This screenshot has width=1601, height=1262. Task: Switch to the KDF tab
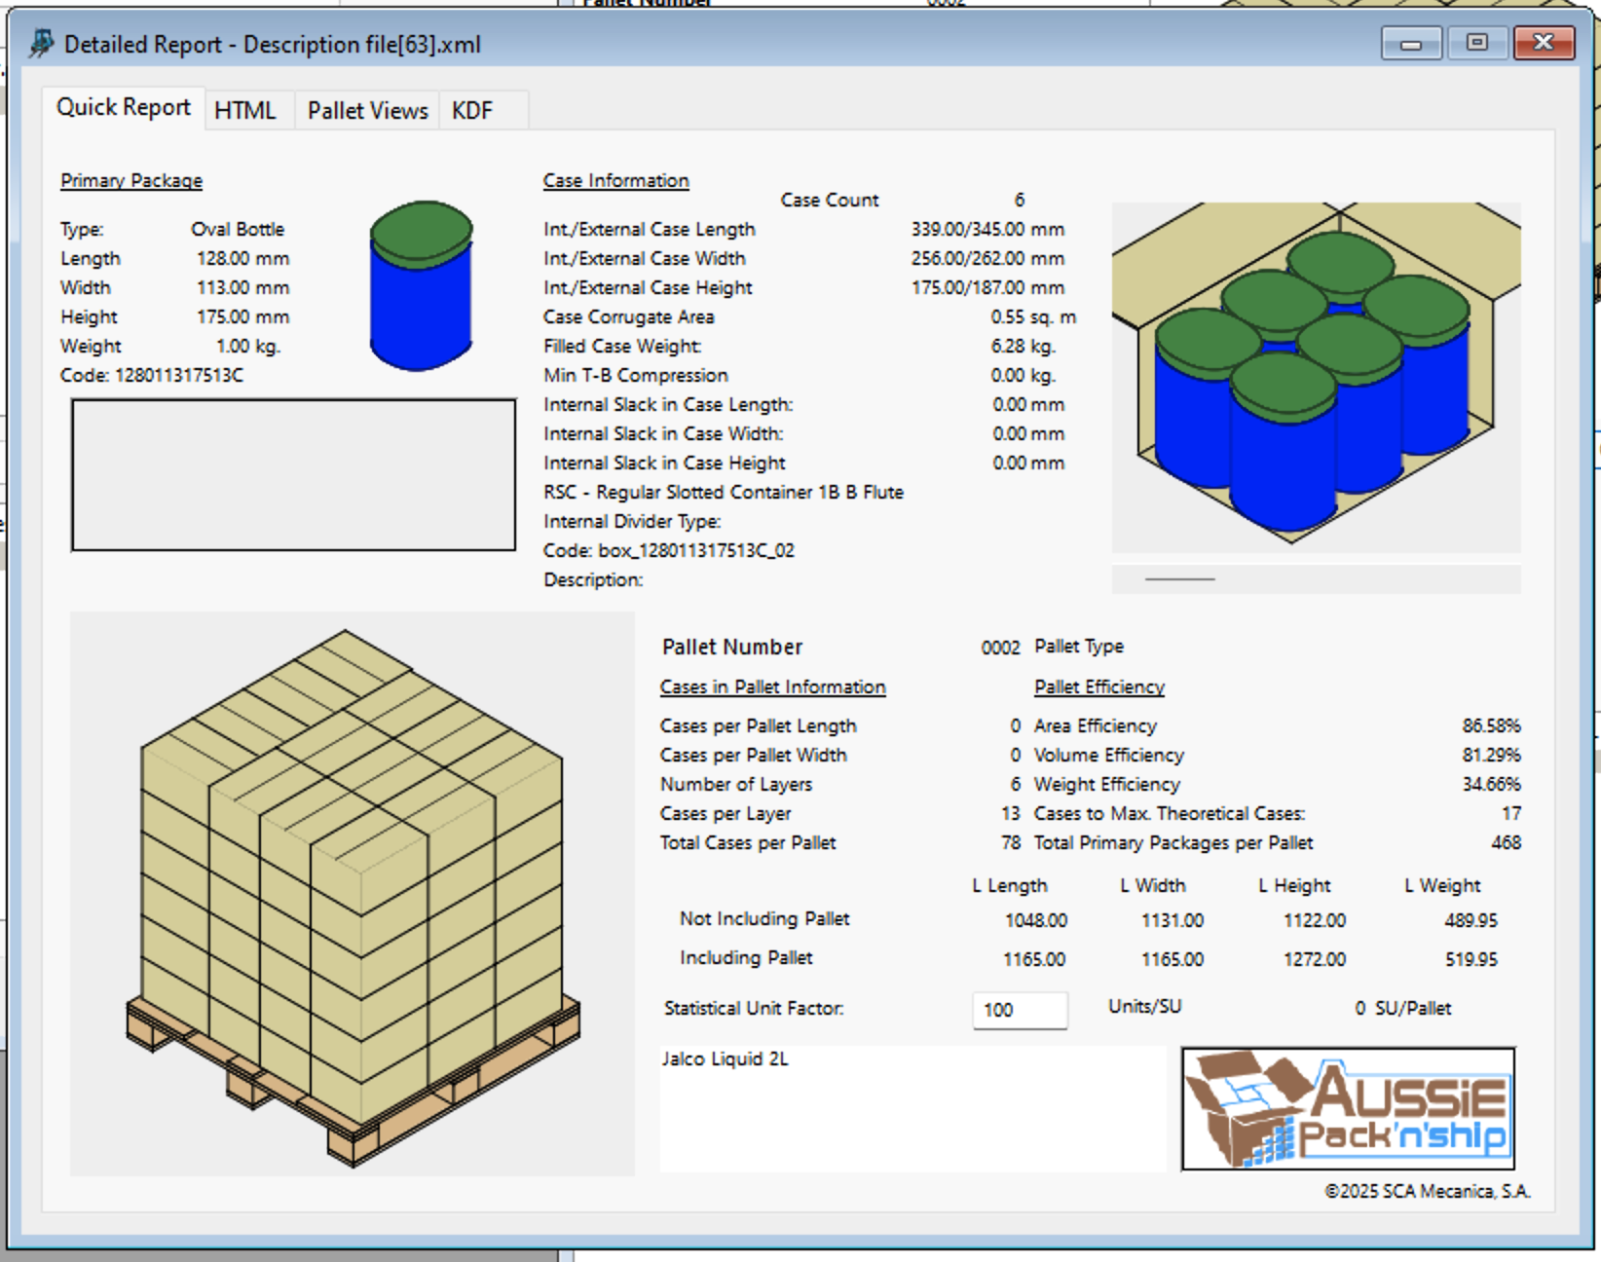[472, 110]
